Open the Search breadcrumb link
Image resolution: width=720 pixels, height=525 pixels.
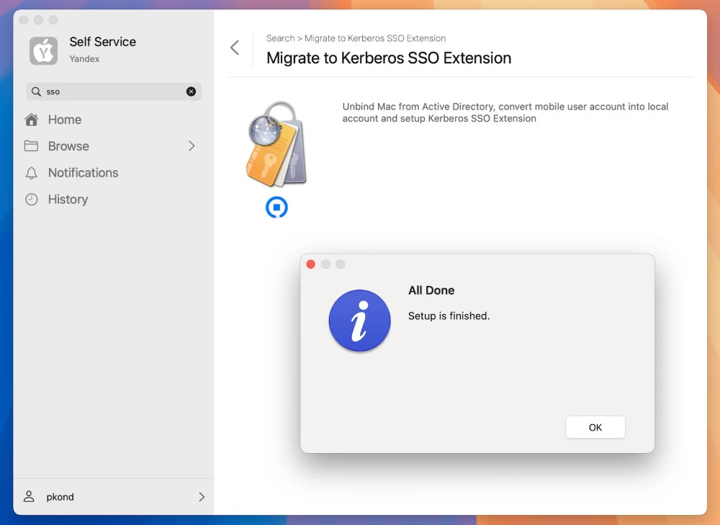pos(280,38)
